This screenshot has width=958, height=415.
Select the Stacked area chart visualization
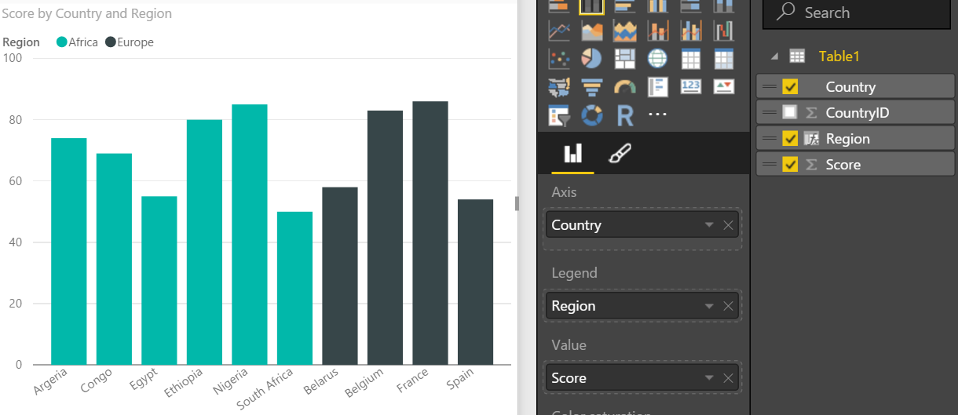(x=624, y=31)
